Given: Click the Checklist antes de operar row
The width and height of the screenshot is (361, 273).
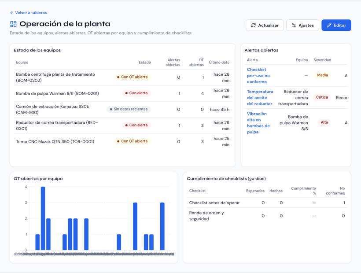Looking at the screenshot, I should [267, 203].
